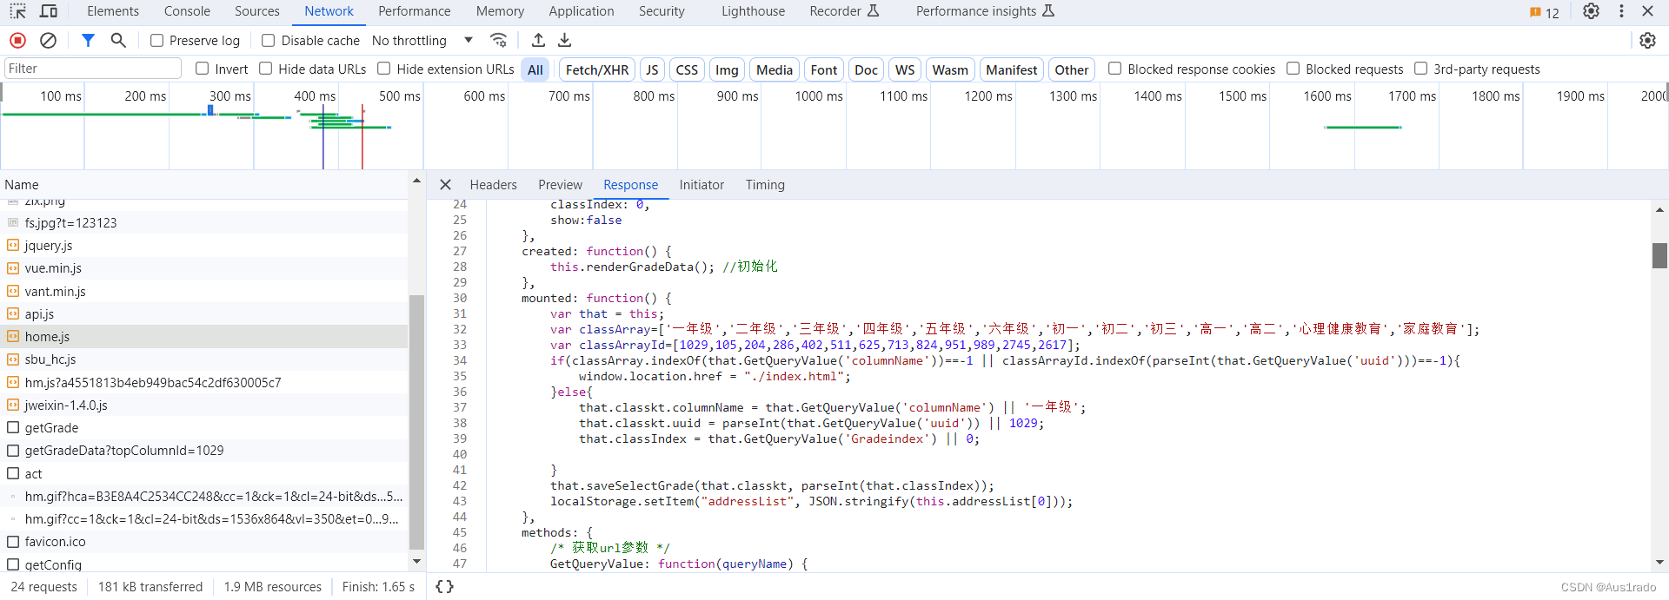The width and height of the screenshot is (1669, 600).
Task: Select the favicon.ico request
Action: coord(204,542)
